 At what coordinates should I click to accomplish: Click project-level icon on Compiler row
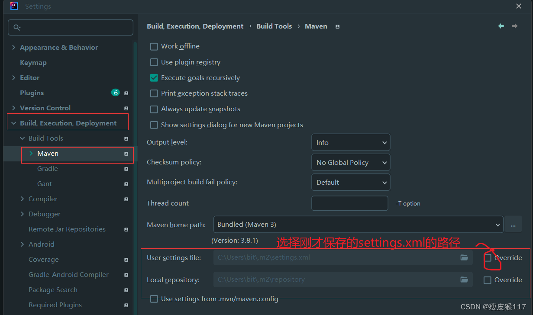(126, 199)
